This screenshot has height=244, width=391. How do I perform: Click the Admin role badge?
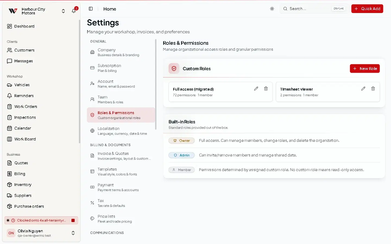click(x=182, y=155)
